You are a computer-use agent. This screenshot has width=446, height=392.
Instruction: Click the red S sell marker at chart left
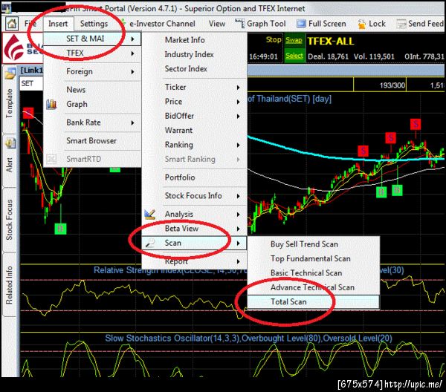pos(28,113)
